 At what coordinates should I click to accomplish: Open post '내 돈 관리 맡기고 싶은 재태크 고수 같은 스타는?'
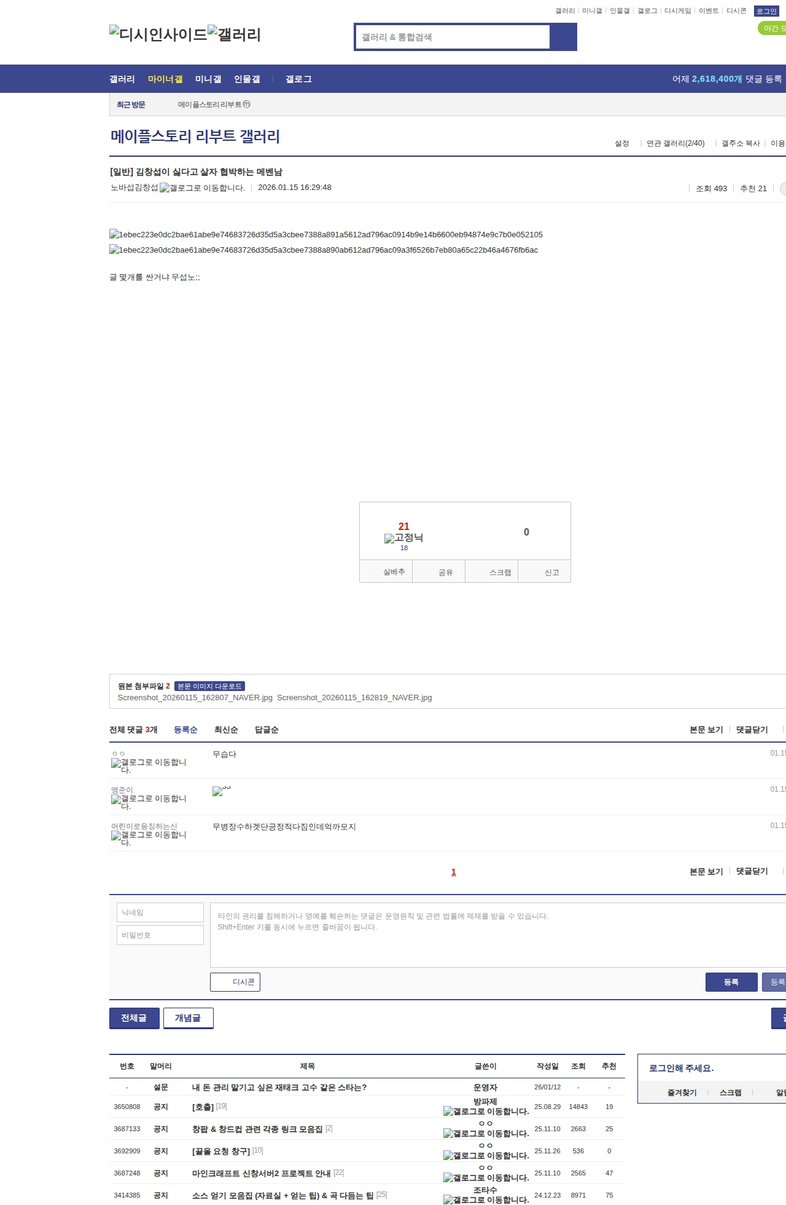tap(279, 1088)
